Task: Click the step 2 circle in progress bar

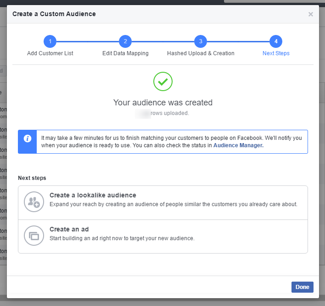Action: [125, 42]
